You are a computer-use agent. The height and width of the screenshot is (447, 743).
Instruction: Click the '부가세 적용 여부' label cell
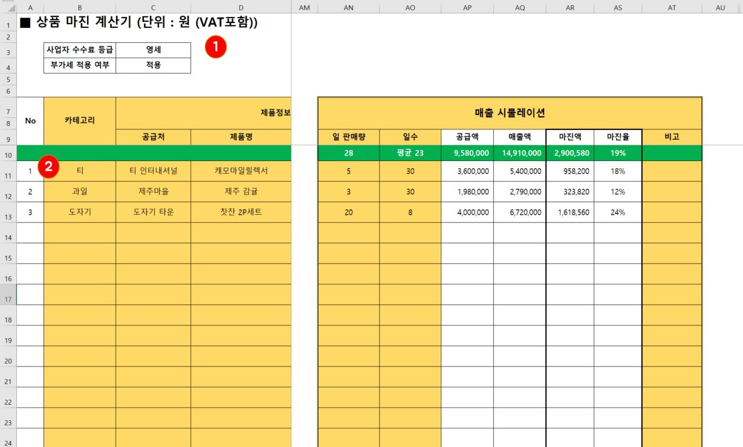pos(80,65)
